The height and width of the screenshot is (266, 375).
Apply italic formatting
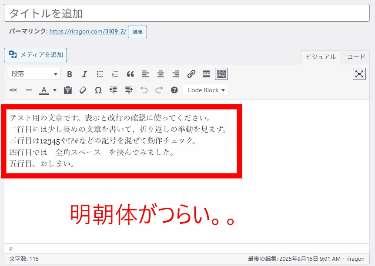click(85, 74)
